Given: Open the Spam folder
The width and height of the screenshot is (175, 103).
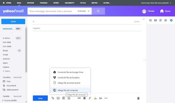Looking at the screenshot, I should tap(5, 63).
